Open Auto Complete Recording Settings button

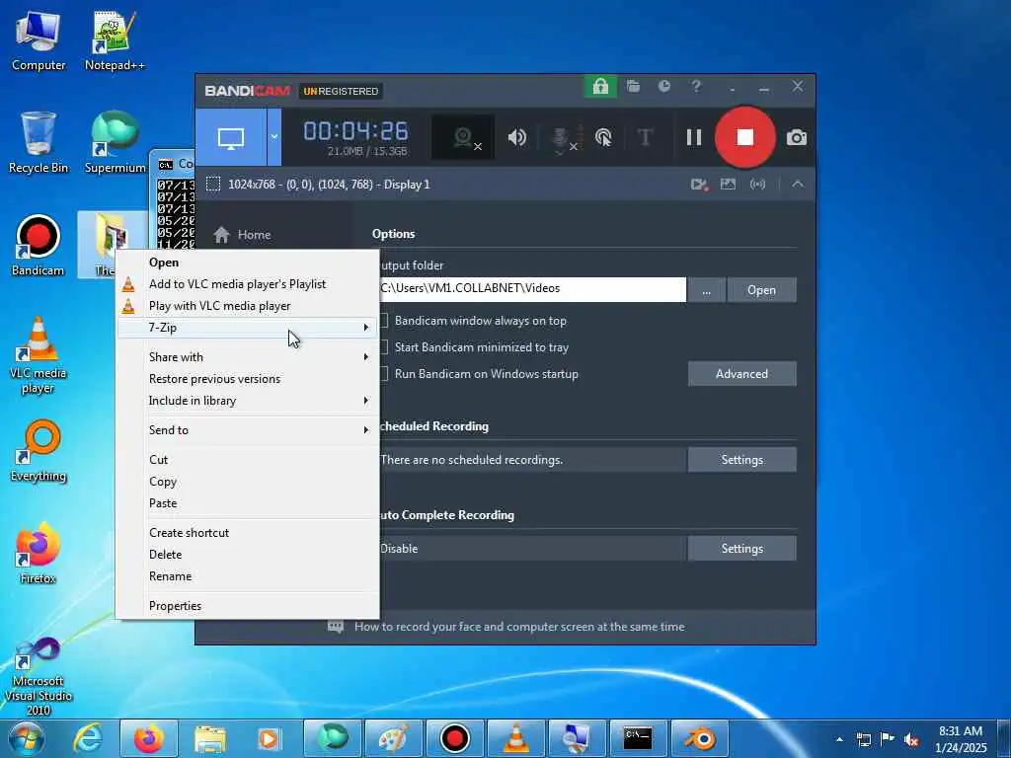point(742,549)
